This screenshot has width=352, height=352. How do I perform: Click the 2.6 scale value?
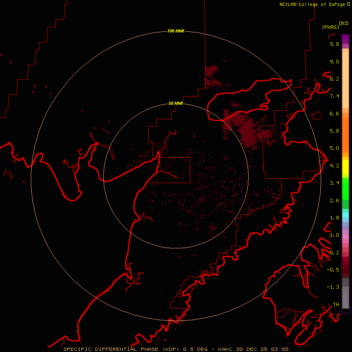tap(334, 201)
